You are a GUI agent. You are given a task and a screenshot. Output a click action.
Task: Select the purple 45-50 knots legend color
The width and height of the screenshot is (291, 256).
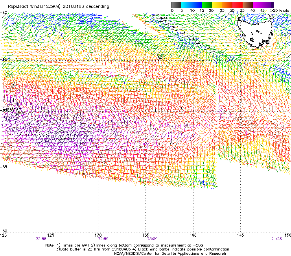coord(268,5)
